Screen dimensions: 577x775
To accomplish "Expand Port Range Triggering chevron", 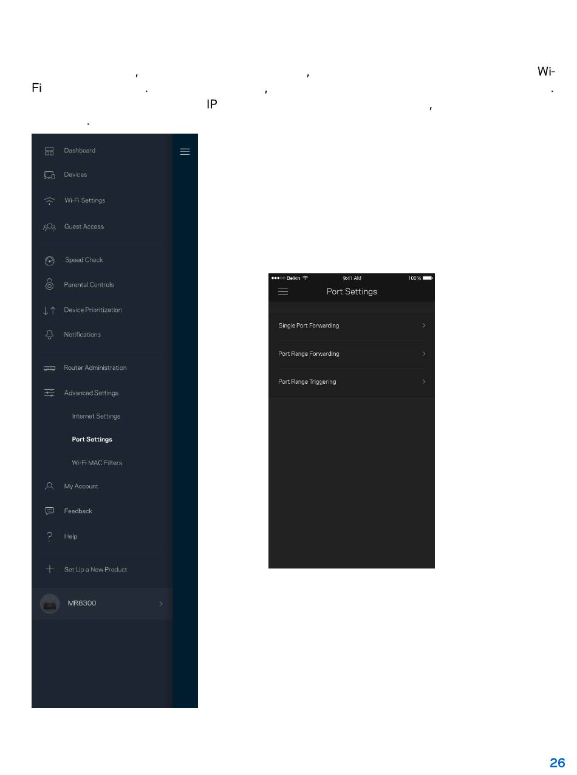I will pos(424,381).
